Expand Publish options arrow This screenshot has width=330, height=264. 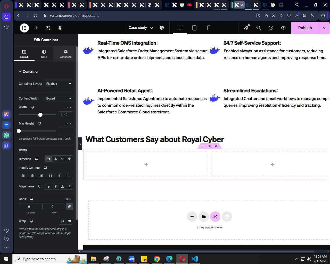(x=325, y=28)
